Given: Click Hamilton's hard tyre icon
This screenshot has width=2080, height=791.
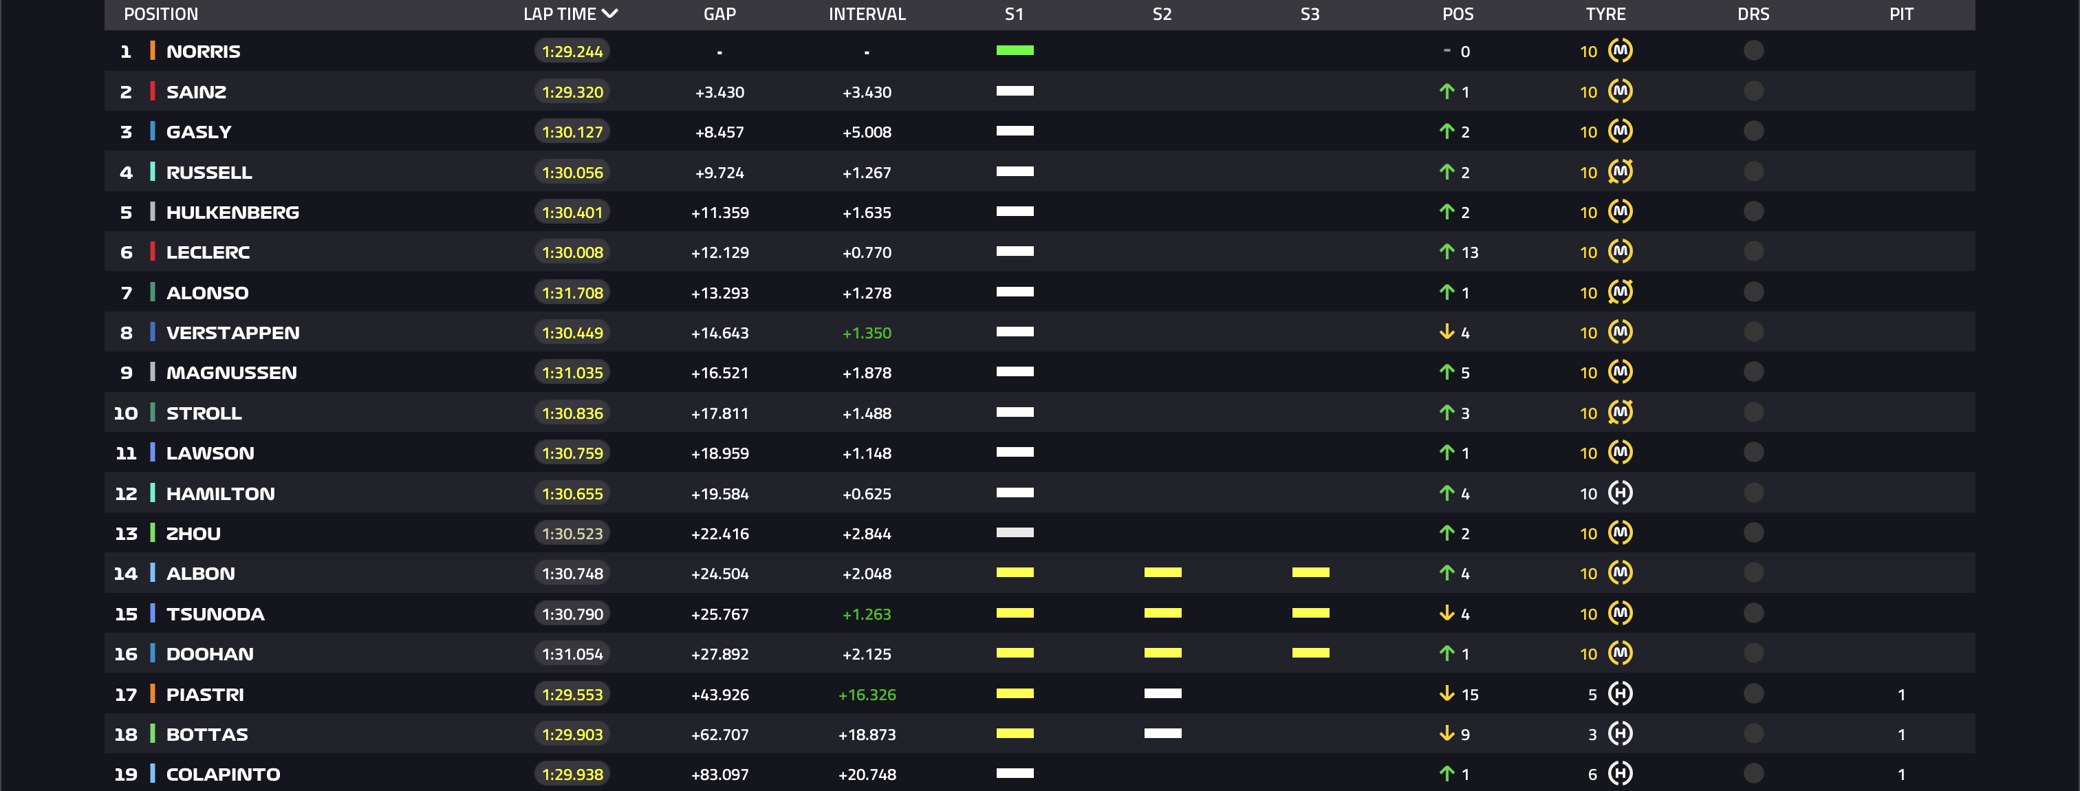Looking at the screenshot, I should 1620,493.
